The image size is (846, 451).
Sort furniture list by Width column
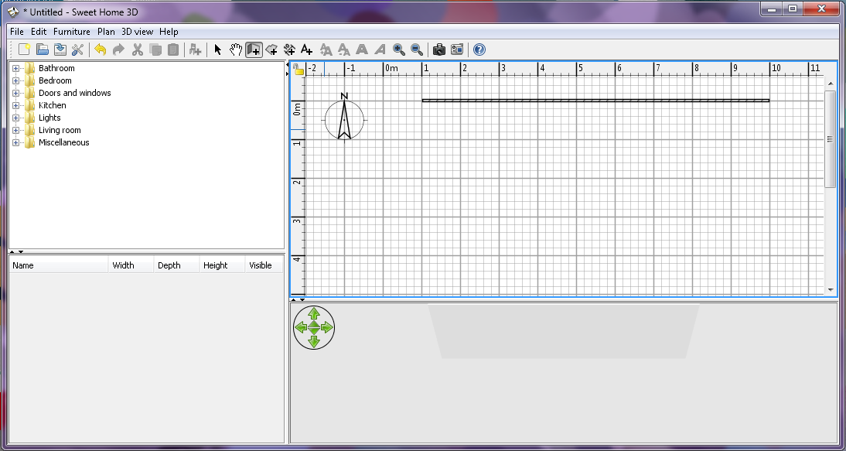point(131,265)
